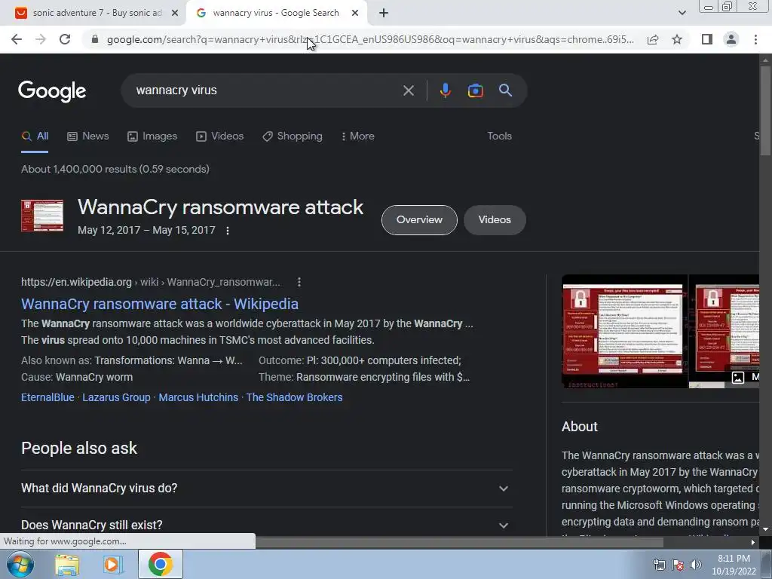Click the Overview chip
The image size is (772, 579).
click(419, 220)
